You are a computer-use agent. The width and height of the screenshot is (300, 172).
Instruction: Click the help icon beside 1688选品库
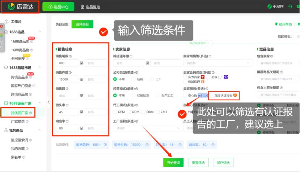tap(32, 41)
